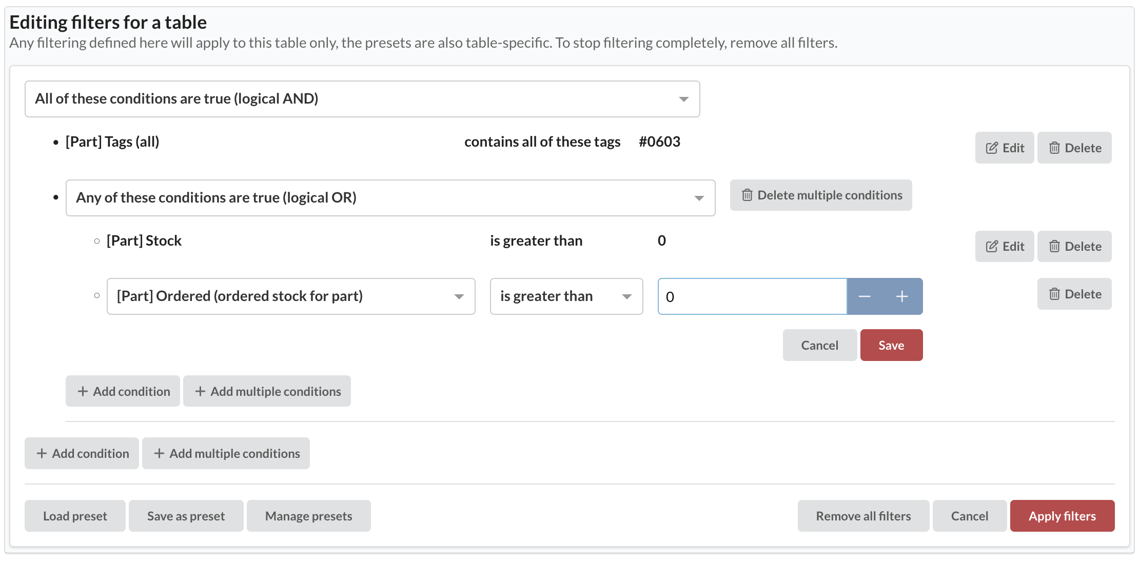Viewport: 1139px width, 563px height.
Task: Click Save as preset
Action: pyautogui.click(x=186, y=516)
